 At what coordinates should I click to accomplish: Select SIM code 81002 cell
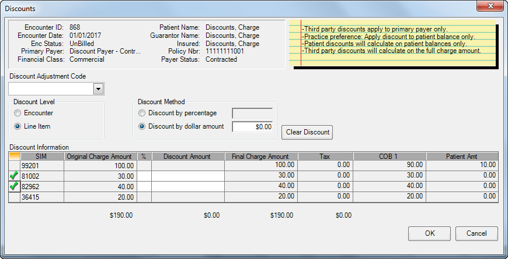[42, 176]
